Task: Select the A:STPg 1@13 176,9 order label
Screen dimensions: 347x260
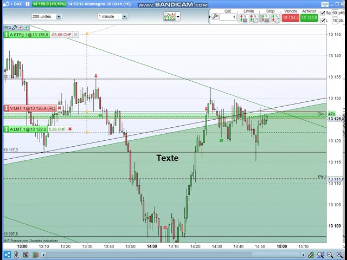Action: tap(29, 35)
